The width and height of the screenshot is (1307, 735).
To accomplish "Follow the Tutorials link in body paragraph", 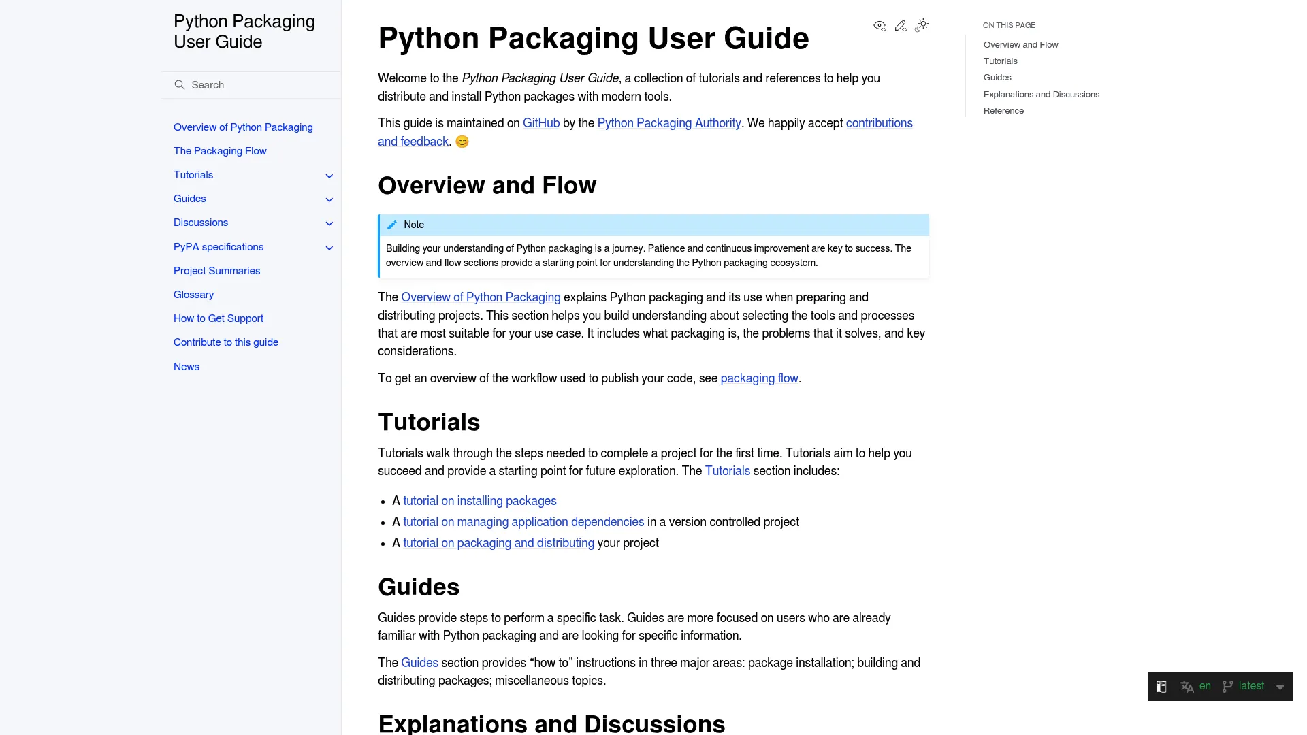I will tap(727, 471).
